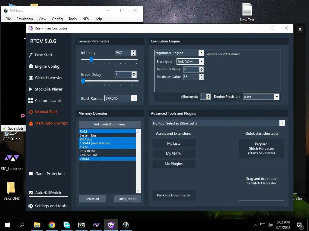This screenshot has width=309, height=231.
Task: Open My Lists button
Action: [x=174, y=143]
